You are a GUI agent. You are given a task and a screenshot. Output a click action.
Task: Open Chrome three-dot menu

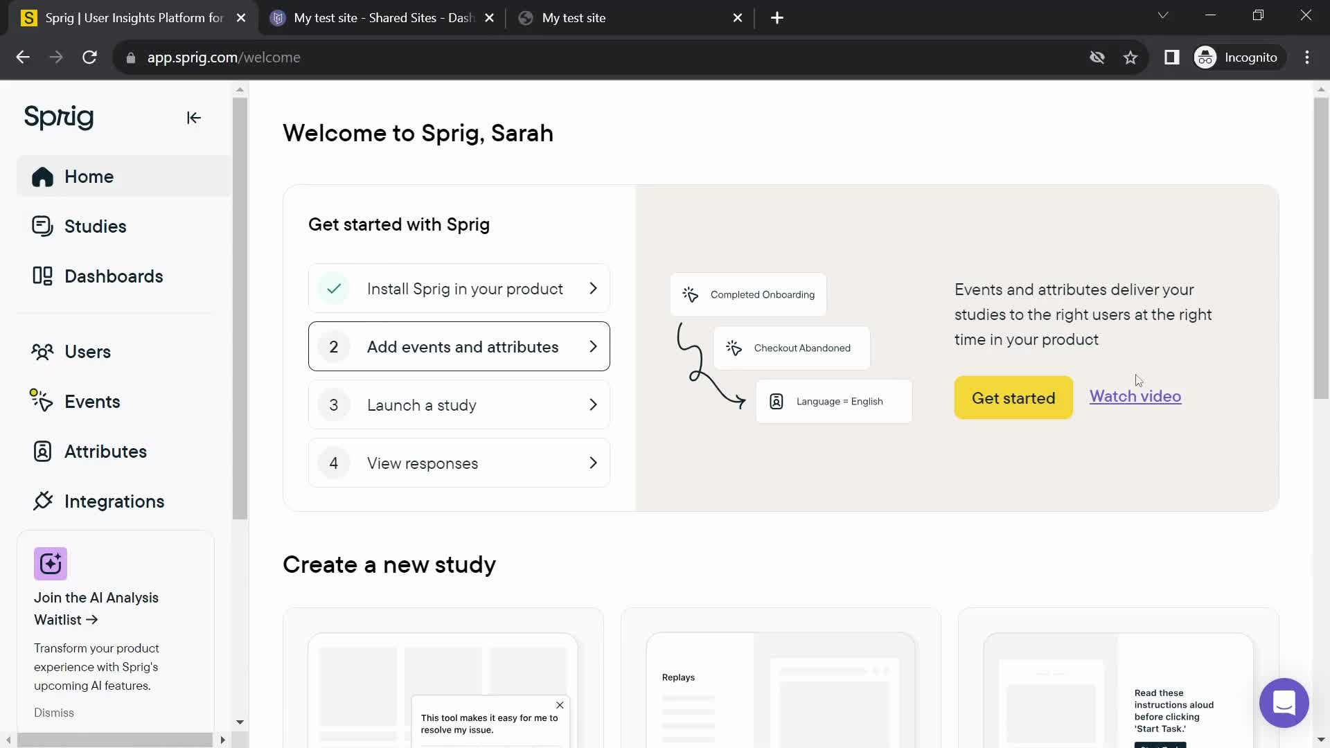point(1307,57)
